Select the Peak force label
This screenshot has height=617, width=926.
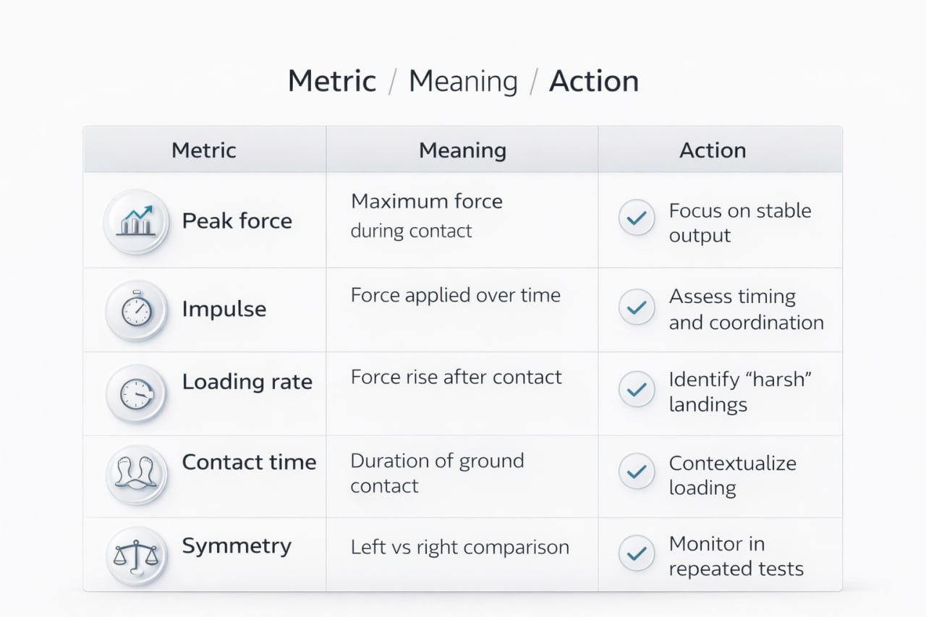(237, 221)
